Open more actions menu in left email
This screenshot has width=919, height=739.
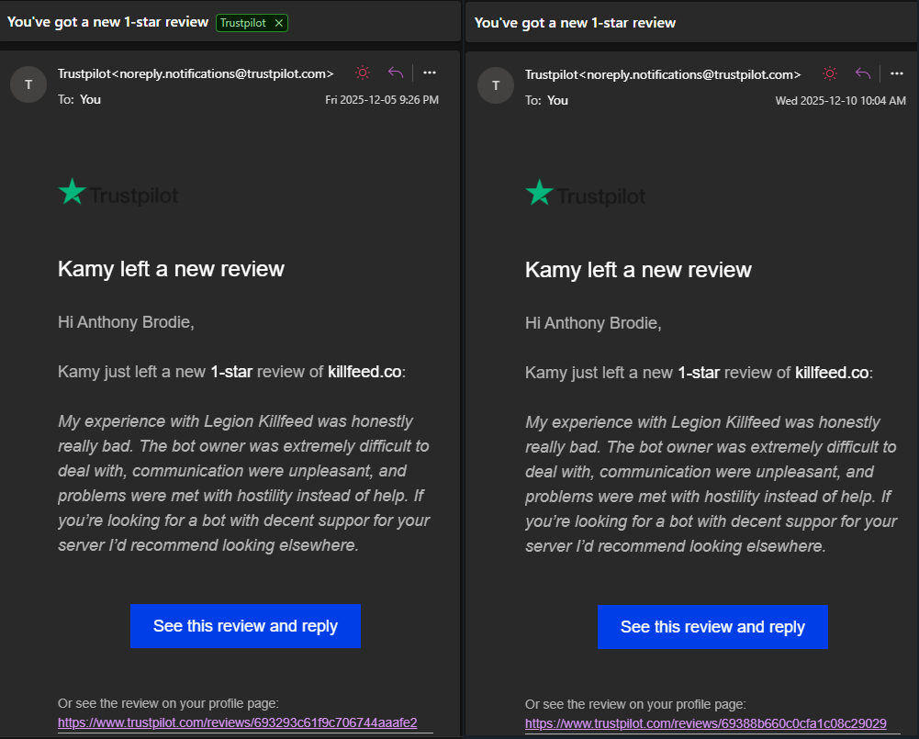[430, 73]
